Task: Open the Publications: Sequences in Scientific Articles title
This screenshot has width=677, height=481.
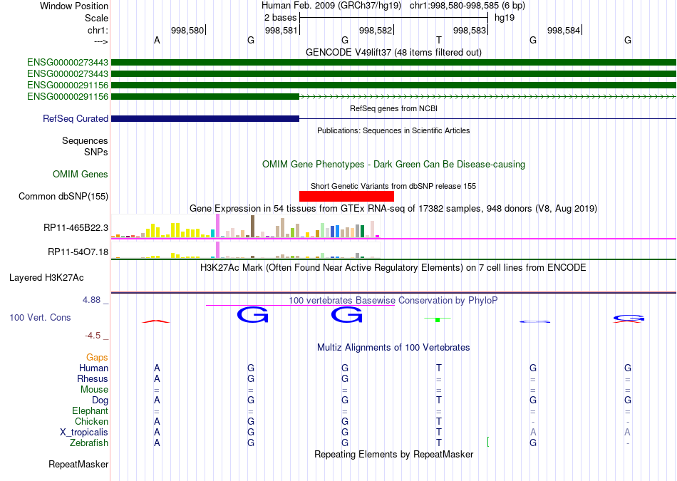Action: pos(393,131)
